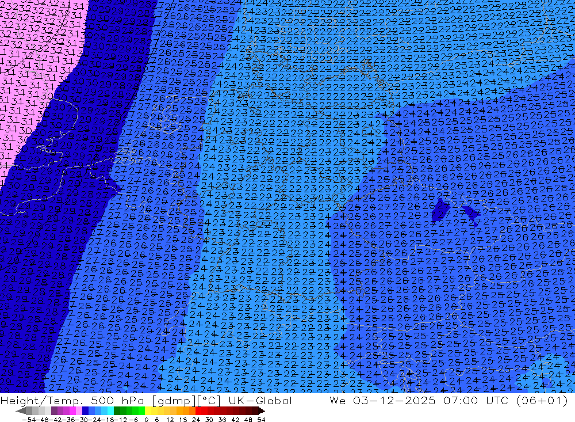The width and height of the screenshot is (575, 422).
Task: Select the bright yellow swatch in the legend
Action: pos(148,410)
